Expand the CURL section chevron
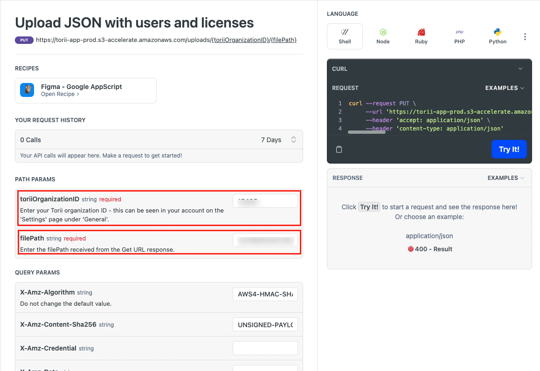The image size is (540, 371). tap(520, 69)
